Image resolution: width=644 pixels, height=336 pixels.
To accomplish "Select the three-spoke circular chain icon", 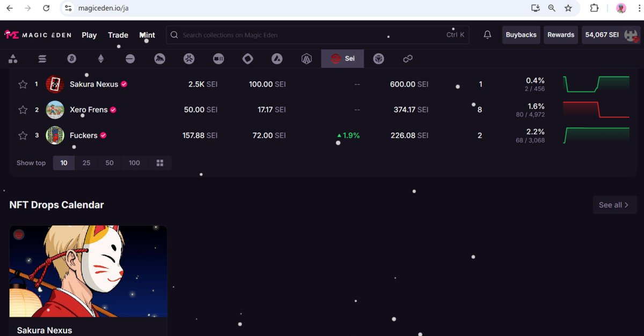I will pyautogui.click(x=189, y=59).
